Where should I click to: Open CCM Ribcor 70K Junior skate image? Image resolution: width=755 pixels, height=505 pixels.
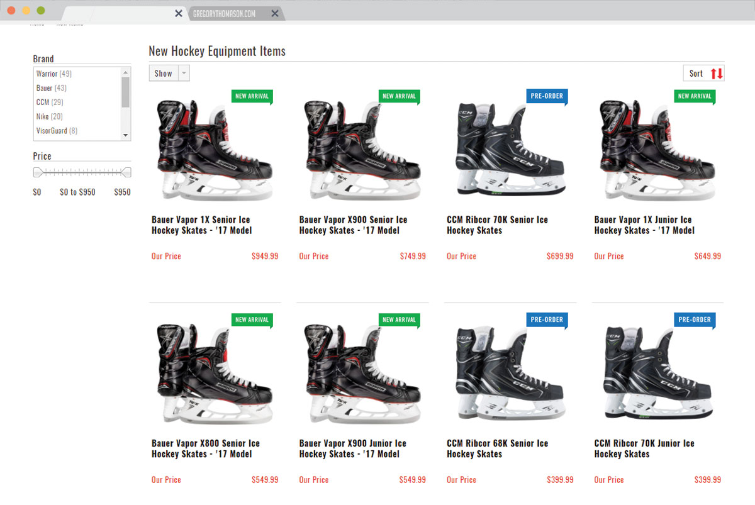pyautogui.click(x=657, y=373)
